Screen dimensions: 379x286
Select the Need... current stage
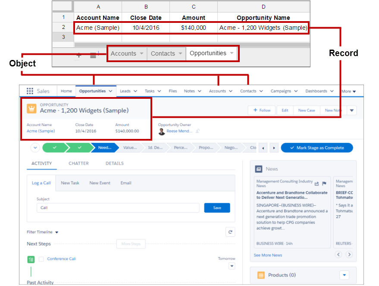105,148
